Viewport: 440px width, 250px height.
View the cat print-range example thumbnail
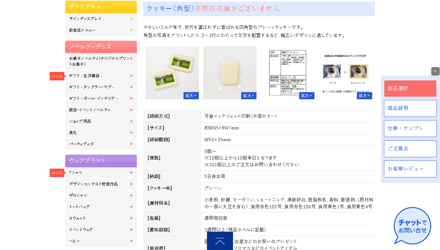click(x=345, y=73)
